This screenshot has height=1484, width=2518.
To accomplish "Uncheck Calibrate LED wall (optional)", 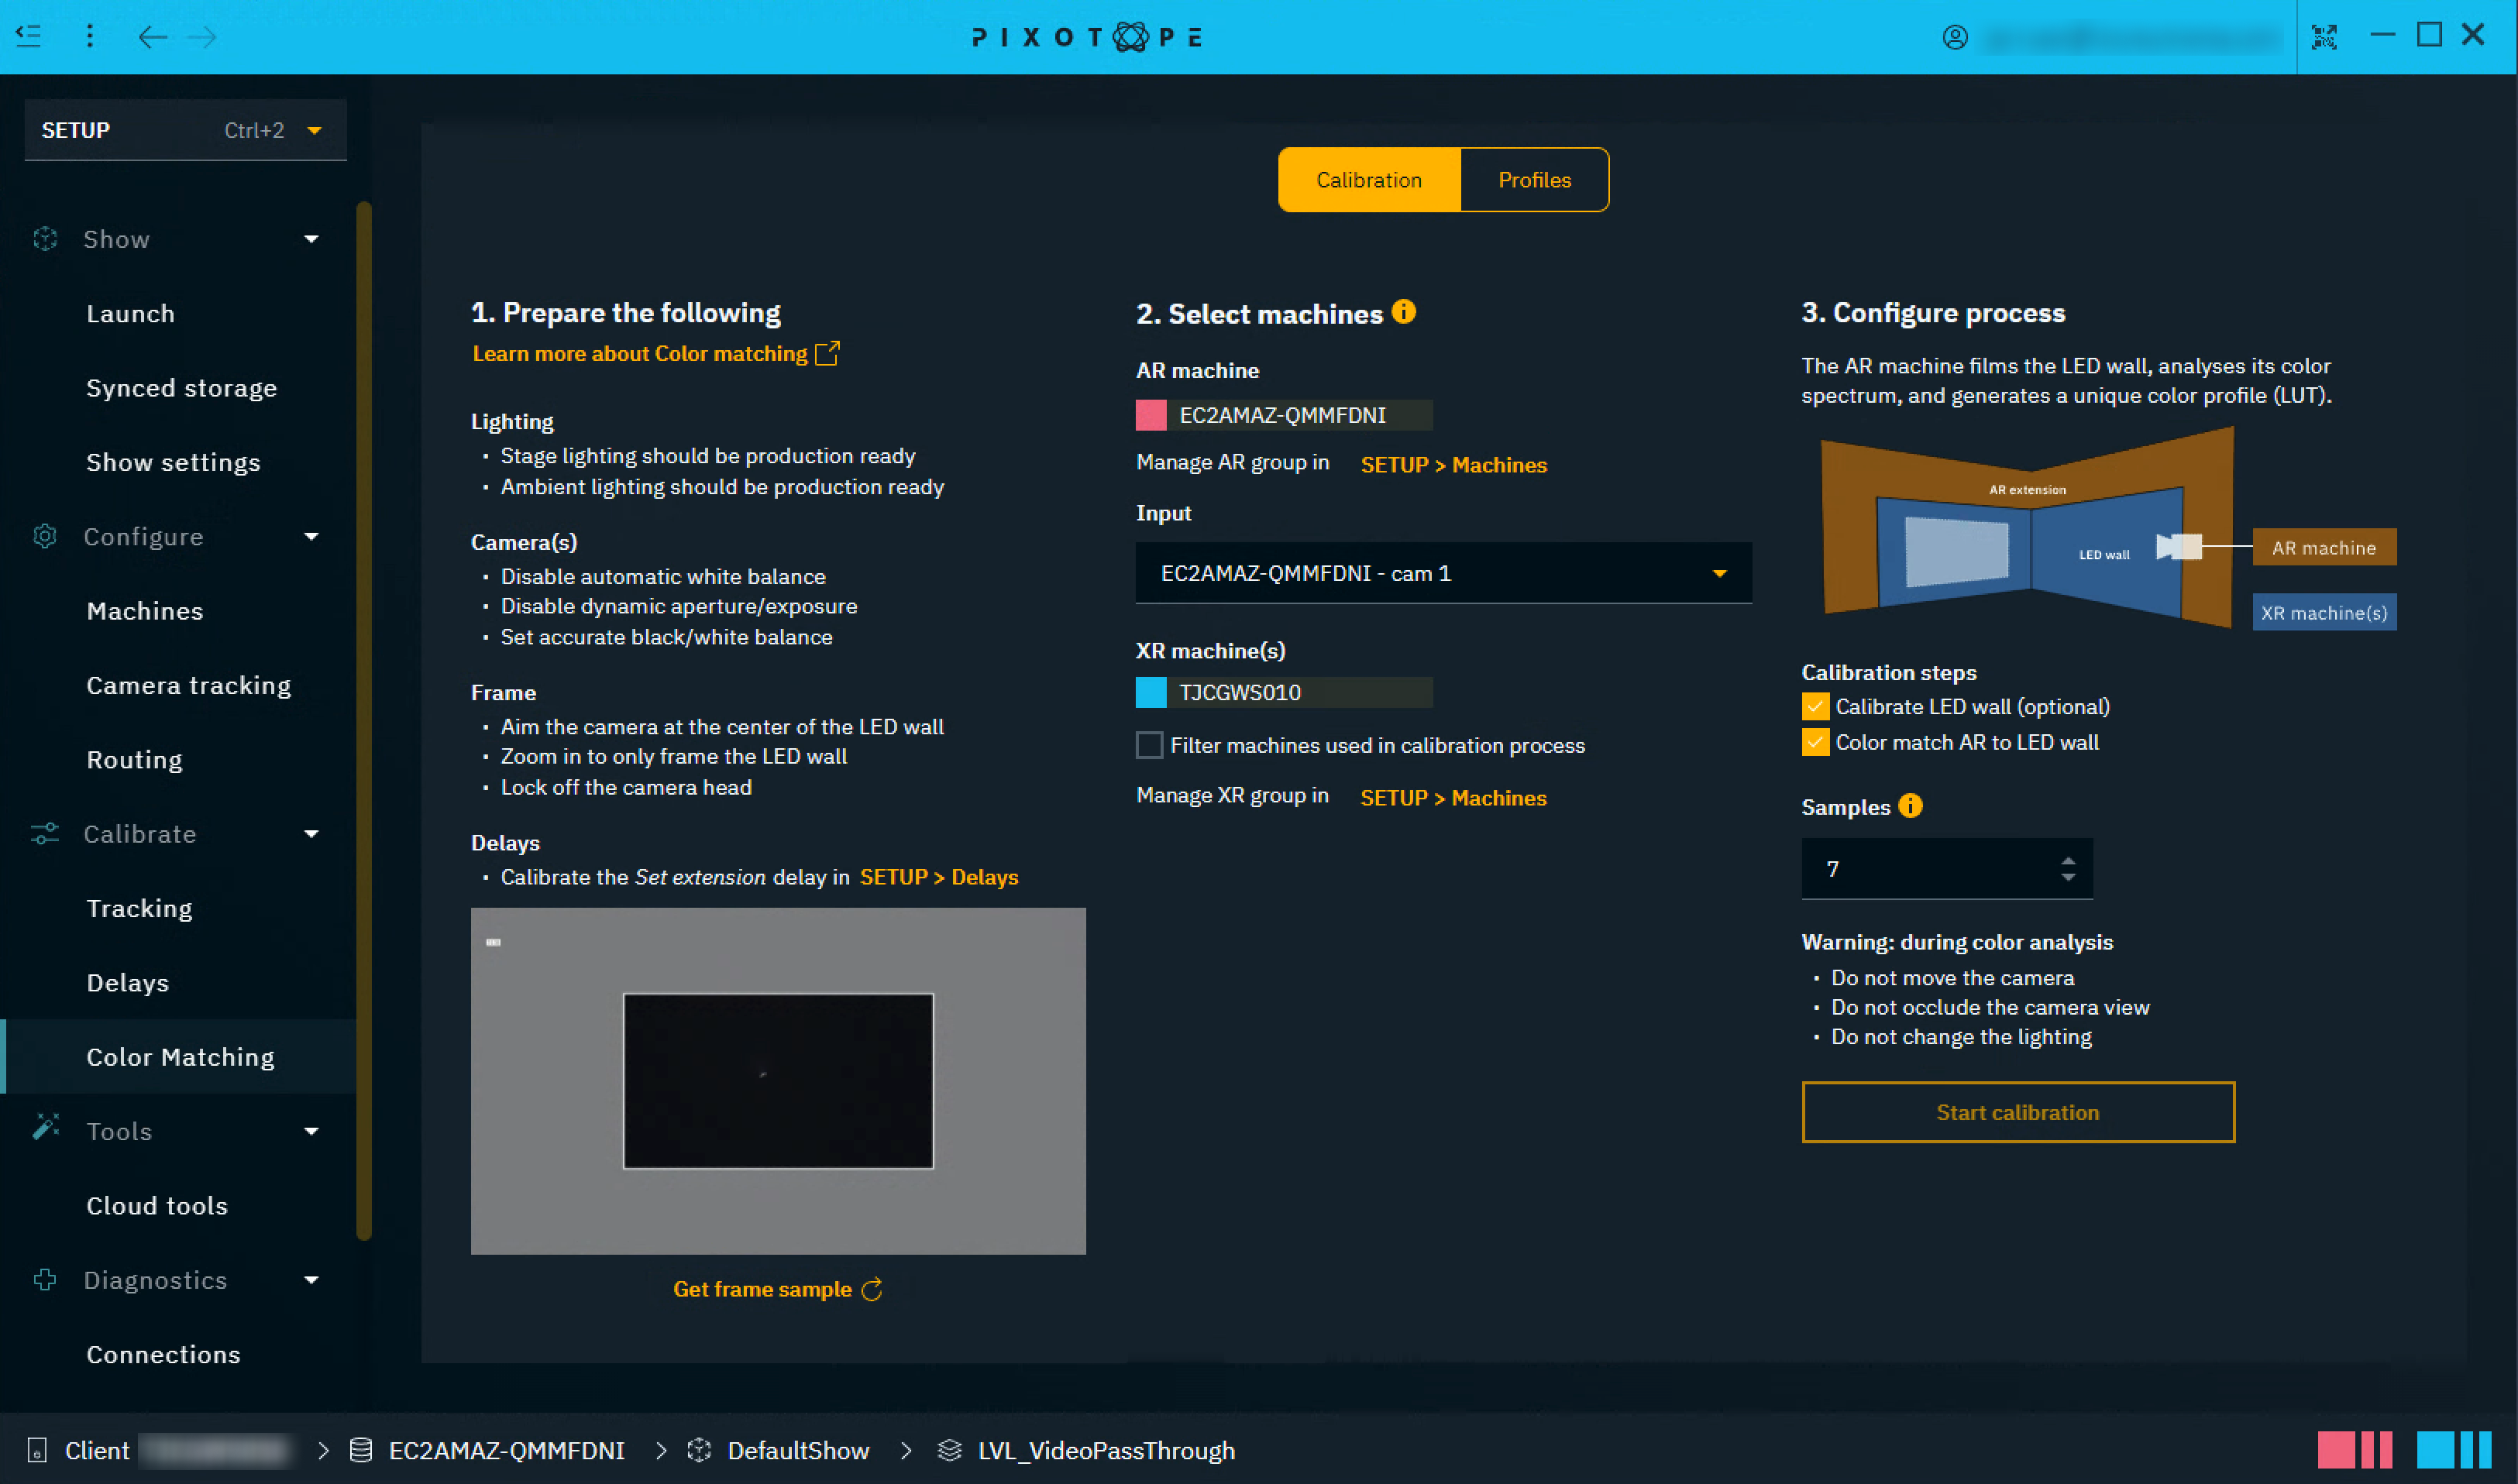I will [x=1815, y=707].
